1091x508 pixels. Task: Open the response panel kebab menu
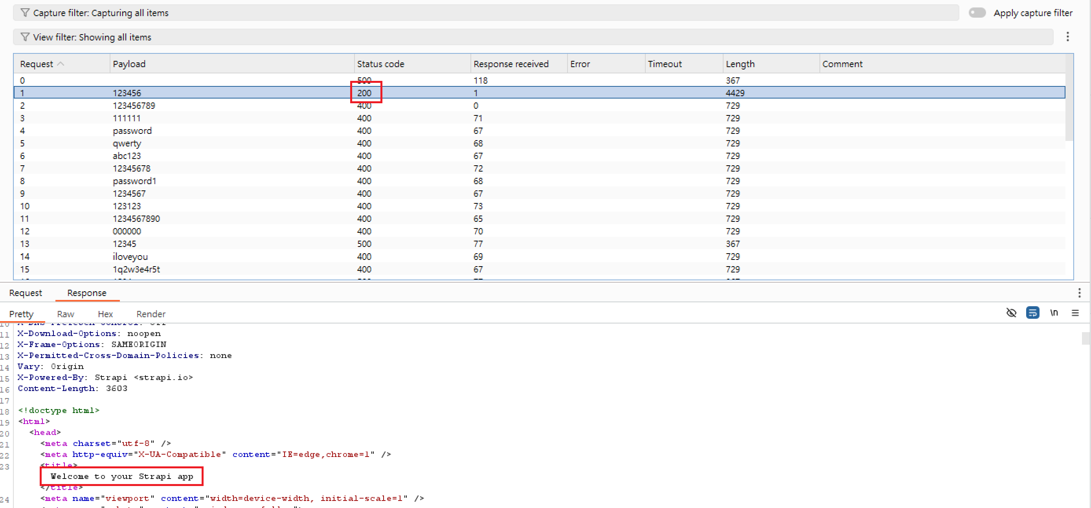tap(1079, 293)
